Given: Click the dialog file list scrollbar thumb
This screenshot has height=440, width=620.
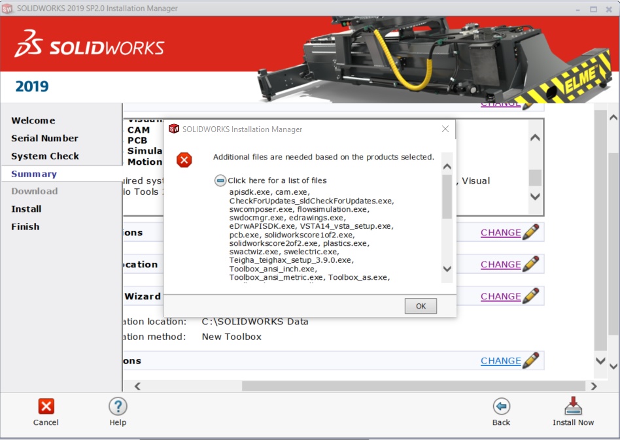Looking at the screenshot, I should click(447, 197).
